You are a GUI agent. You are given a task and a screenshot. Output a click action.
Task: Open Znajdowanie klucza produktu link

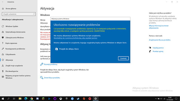tap(160, 40)
